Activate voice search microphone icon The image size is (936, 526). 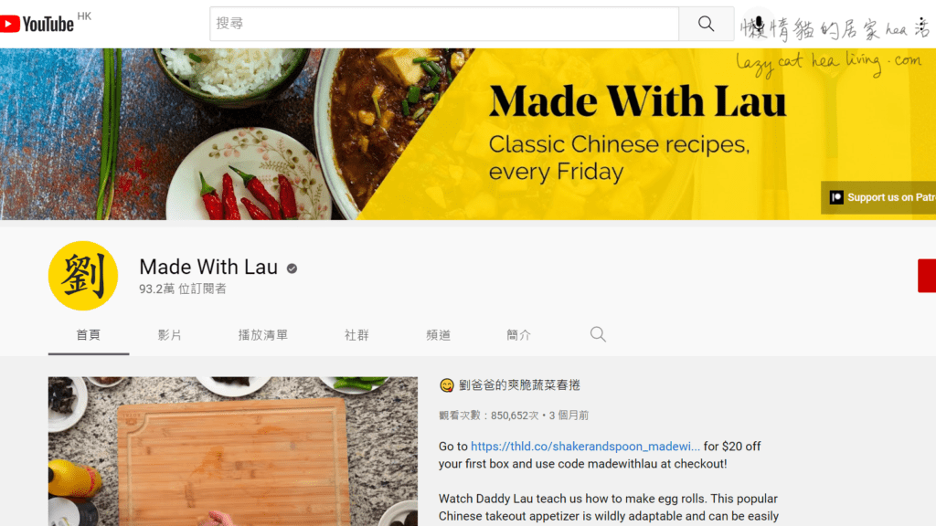pos(758,25)
